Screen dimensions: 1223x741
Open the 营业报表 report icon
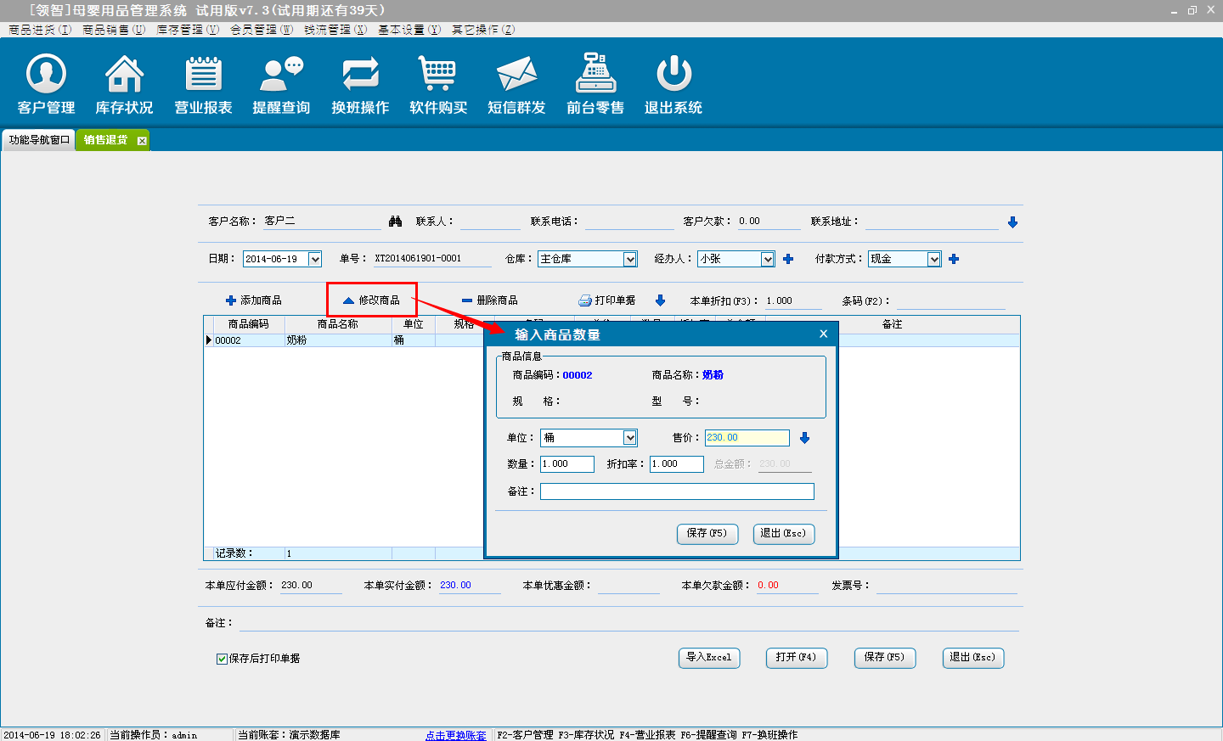coord(203,84)
